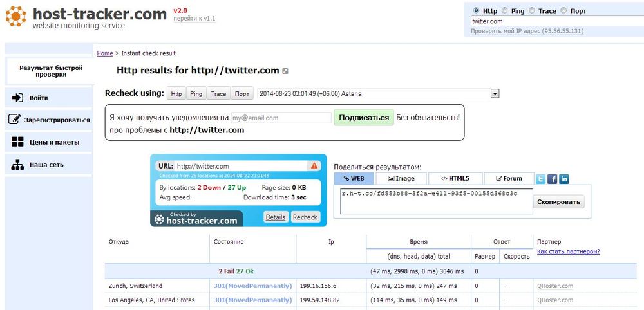Image resolution: width=644 pixels, height=310 pixels.
Task: Open QHoster.com link in Los Angeles row
Action: click(555, 300)
